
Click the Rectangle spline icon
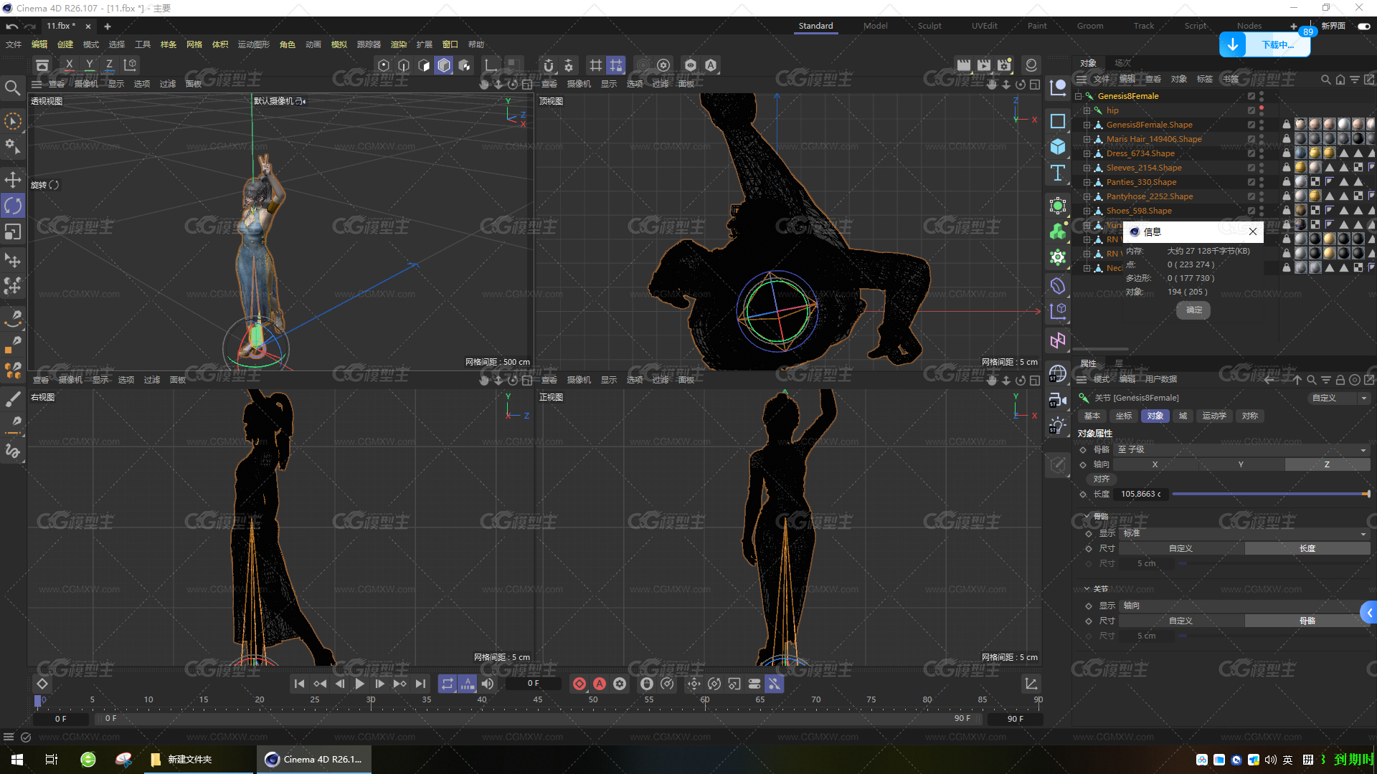click(x=1058, y=121)
